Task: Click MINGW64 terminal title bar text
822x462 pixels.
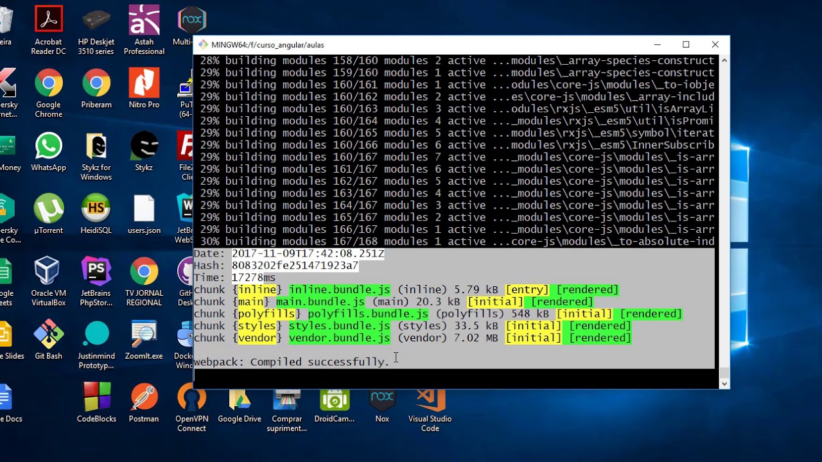Action: [267, 45]
